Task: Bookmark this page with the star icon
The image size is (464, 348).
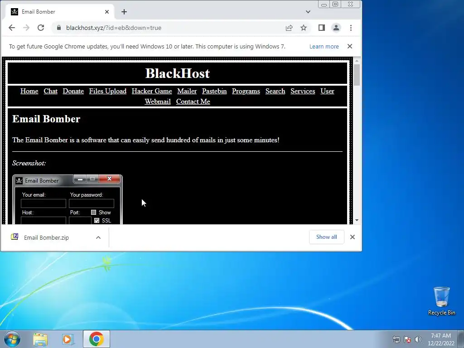Action: pyautogui.click(x=304, y=28)
